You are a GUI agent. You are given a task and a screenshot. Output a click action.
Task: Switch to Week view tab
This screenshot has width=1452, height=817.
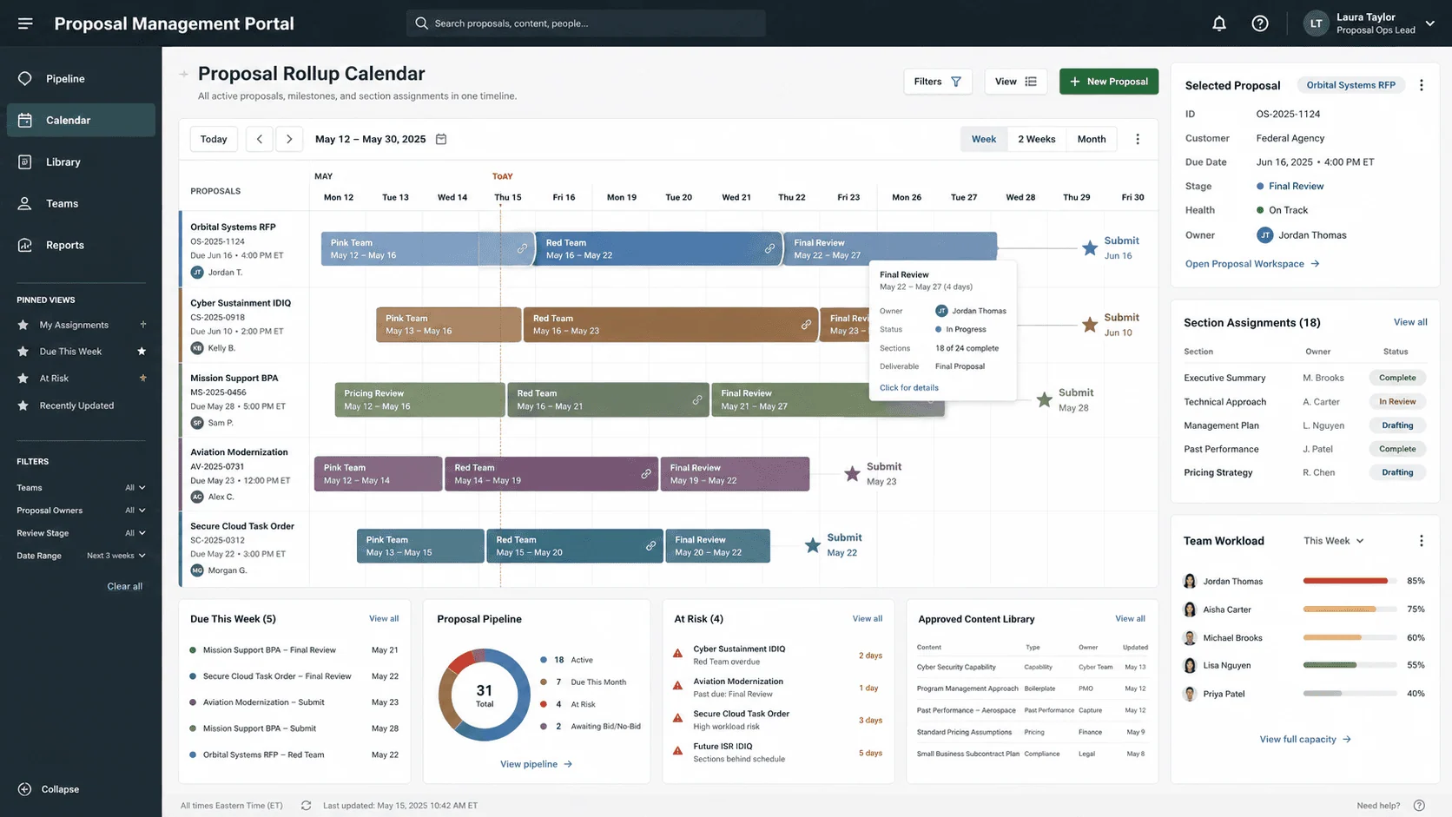[984, 139]
